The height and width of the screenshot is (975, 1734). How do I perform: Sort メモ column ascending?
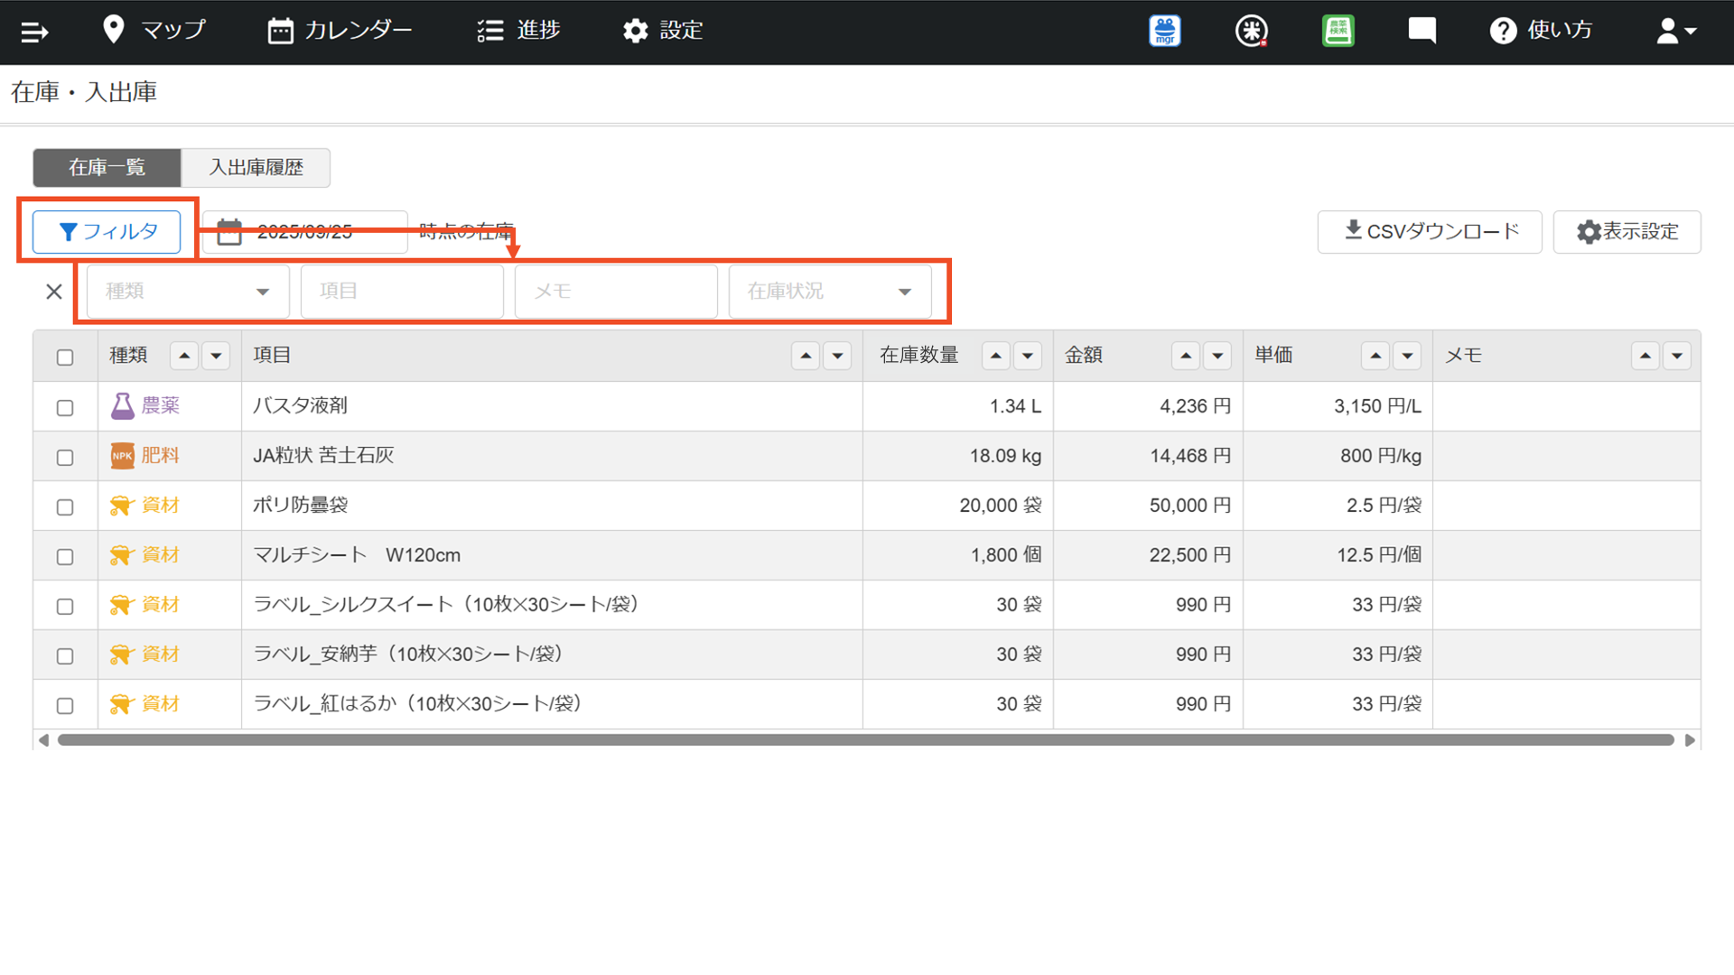1645,356
